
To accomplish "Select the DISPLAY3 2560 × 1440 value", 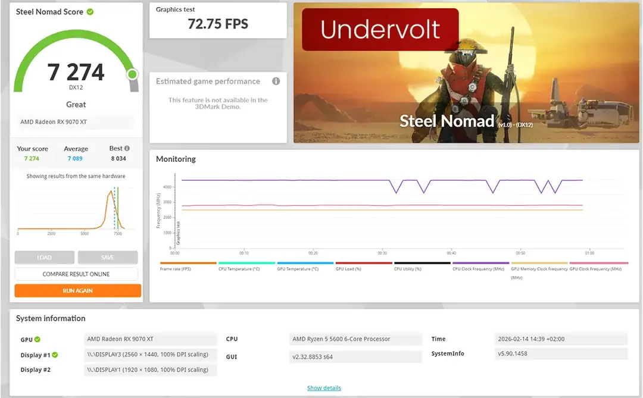I will click(x=151, y=355).
